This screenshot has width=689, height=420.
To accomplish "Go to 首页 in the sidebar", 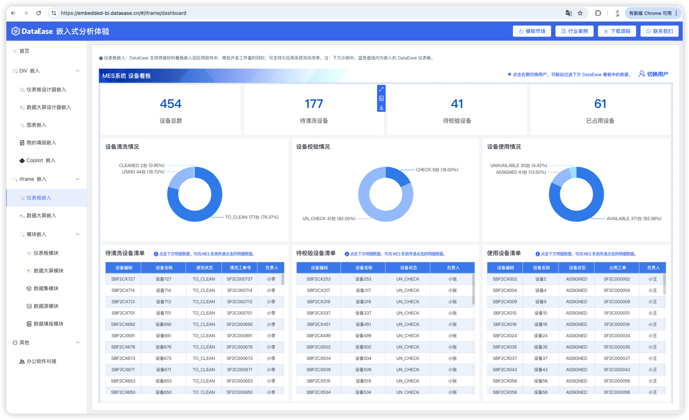I will pyautogui.click(x=24, y=51).
